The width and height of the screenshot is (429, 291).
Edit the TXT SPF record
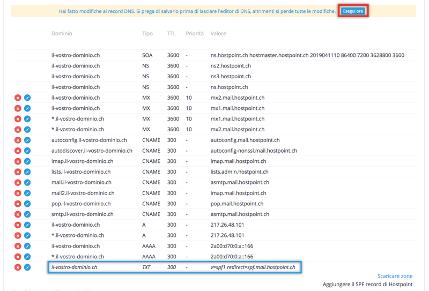(27, 267)
